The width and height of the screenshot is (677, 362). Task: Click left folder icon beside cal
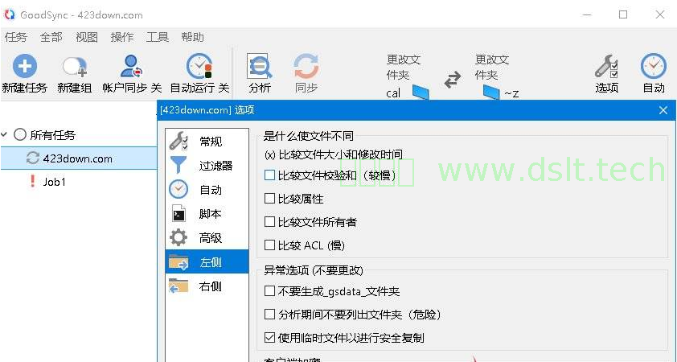tap(420, 92)
